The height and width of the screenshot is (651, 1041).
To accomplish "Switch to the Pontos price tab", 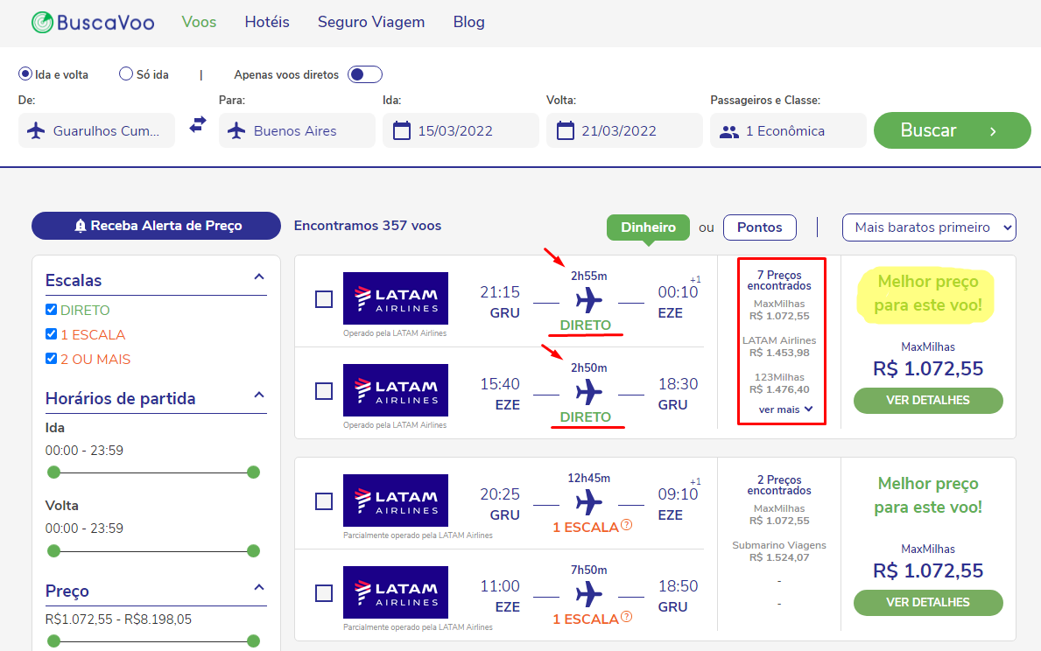I will 759,227.
